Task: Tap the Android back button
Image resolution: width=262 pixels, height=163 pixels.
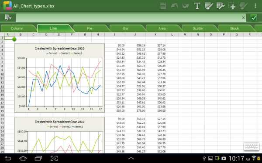Action: (x=8, y=158)
